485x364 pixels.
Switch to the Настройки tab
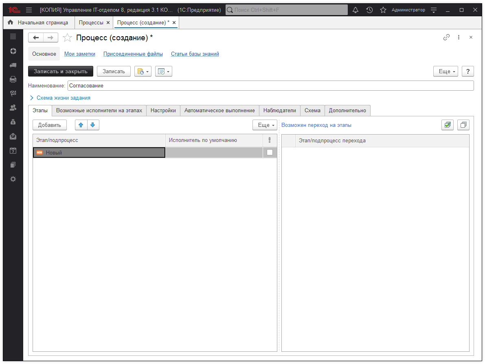[x=163, y=111]
